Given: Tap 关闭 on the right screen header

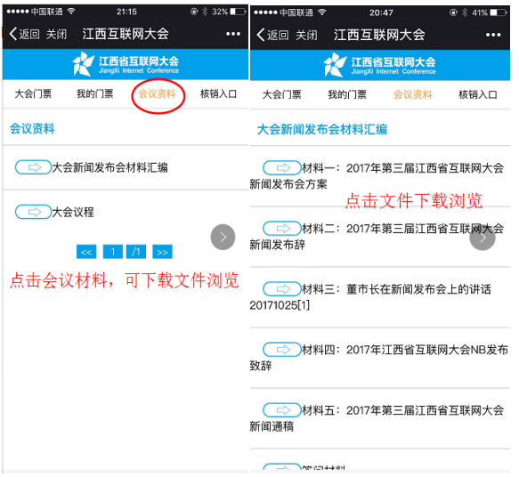Looking at the screenshot, I should click(x=306, y=35).
